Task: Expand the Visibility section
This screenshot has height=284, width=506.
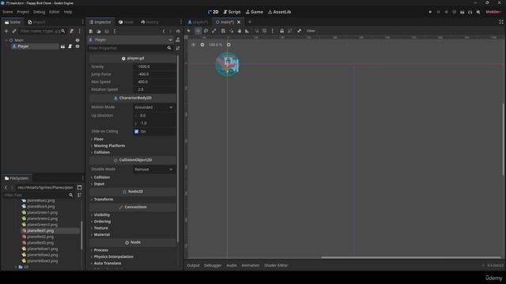Action: tap(102, 215)
